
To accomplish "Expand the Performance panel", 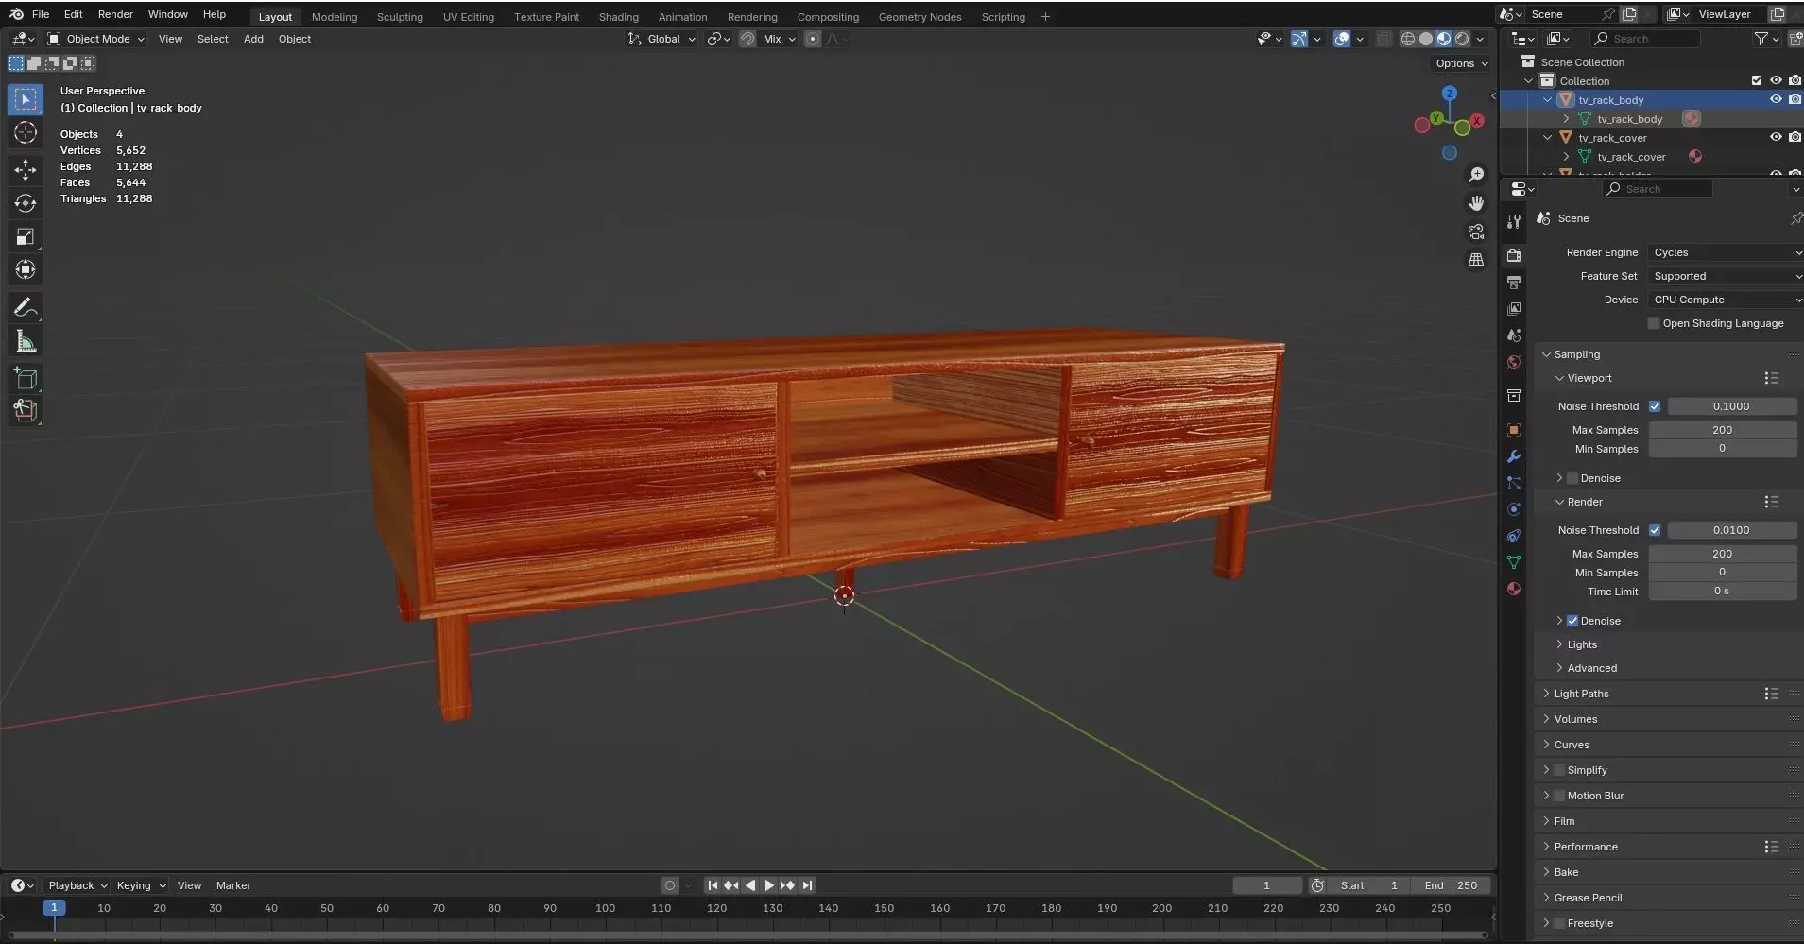I will 1586,847.
